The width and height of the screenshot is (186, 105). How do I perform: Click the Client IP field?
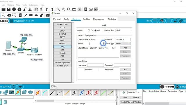point(123,40)
